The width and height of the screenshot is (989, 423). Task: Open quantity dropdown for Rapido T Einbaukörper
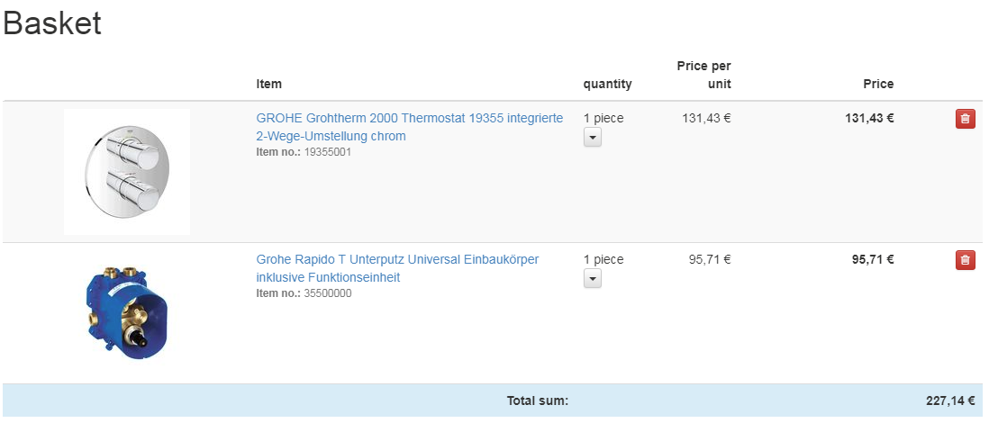pos(593,278)
